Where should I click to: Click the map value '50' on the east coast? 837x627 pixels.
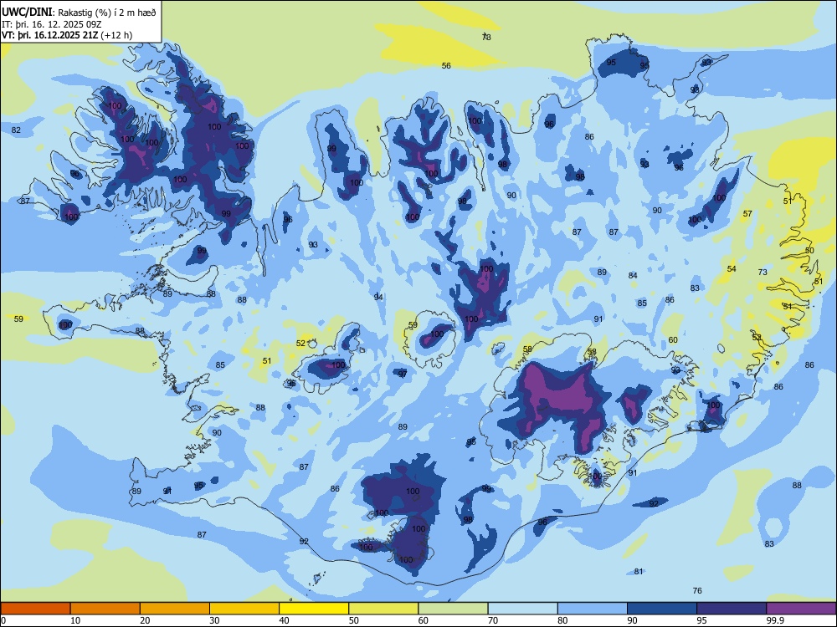pyautogui.click(x=809, y=251)
